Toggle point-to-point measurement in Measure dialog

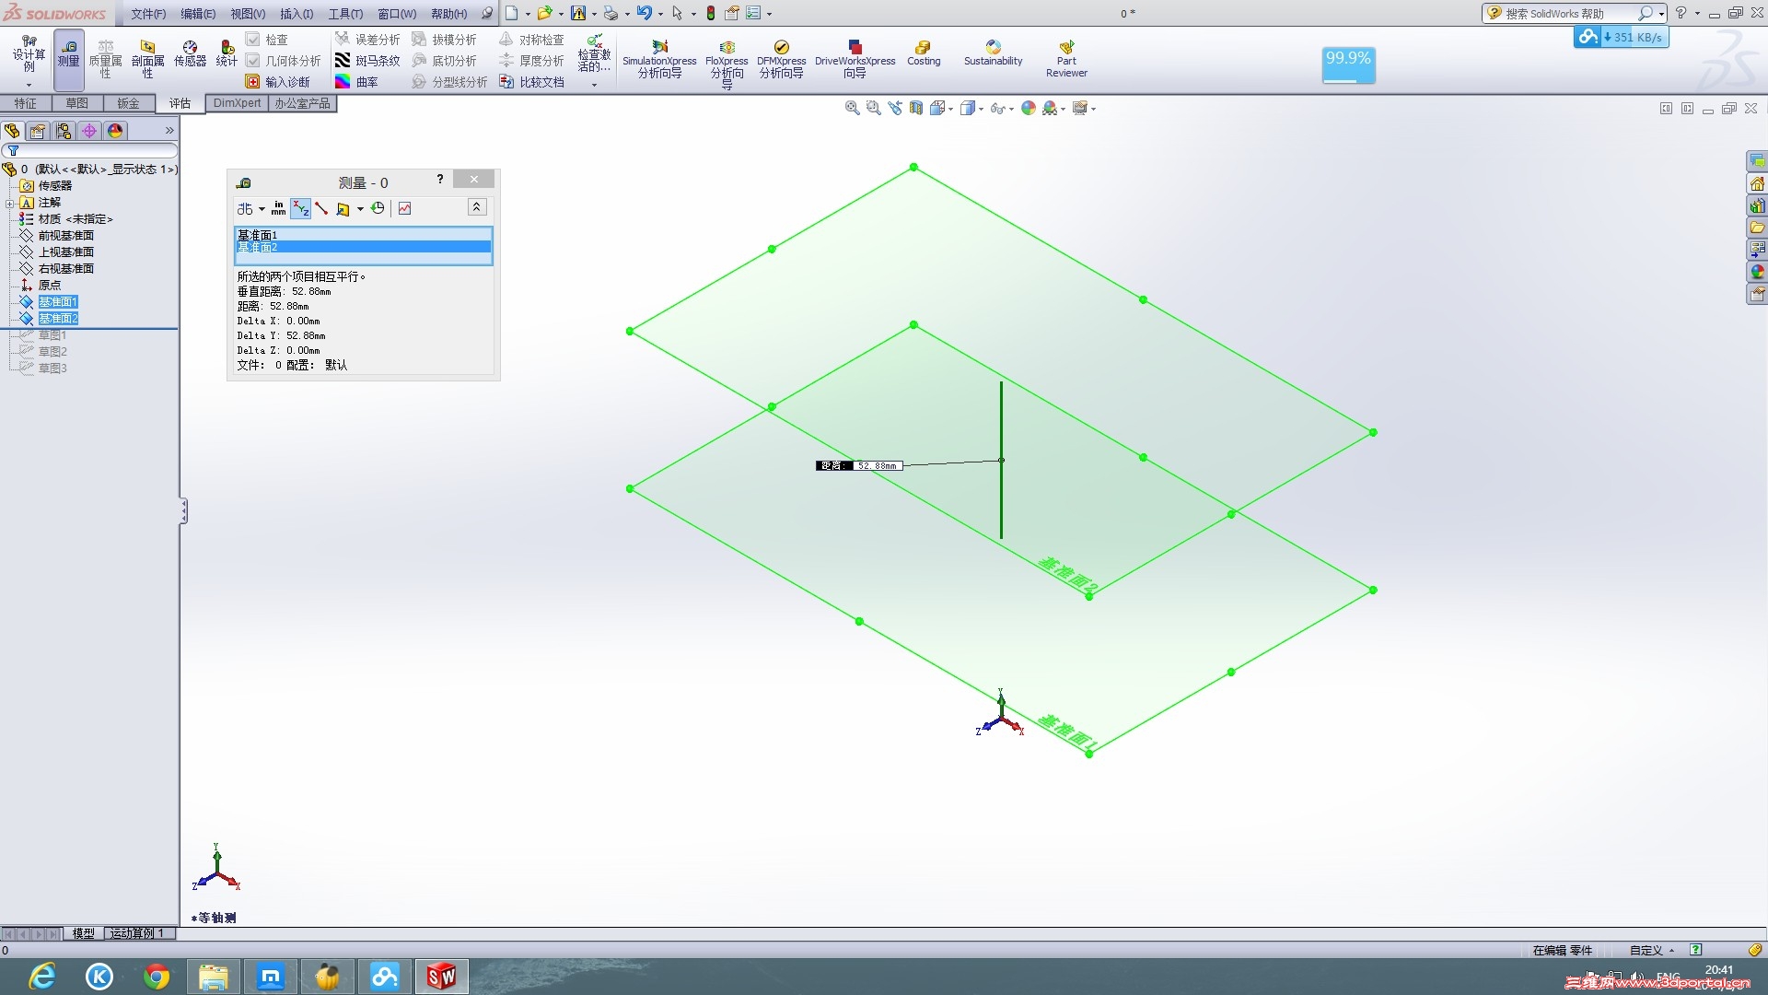(321, 209)
